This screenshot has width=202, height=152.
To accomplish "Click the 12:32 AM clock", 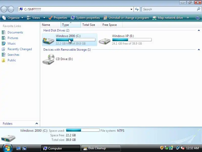I will [192, 148].
